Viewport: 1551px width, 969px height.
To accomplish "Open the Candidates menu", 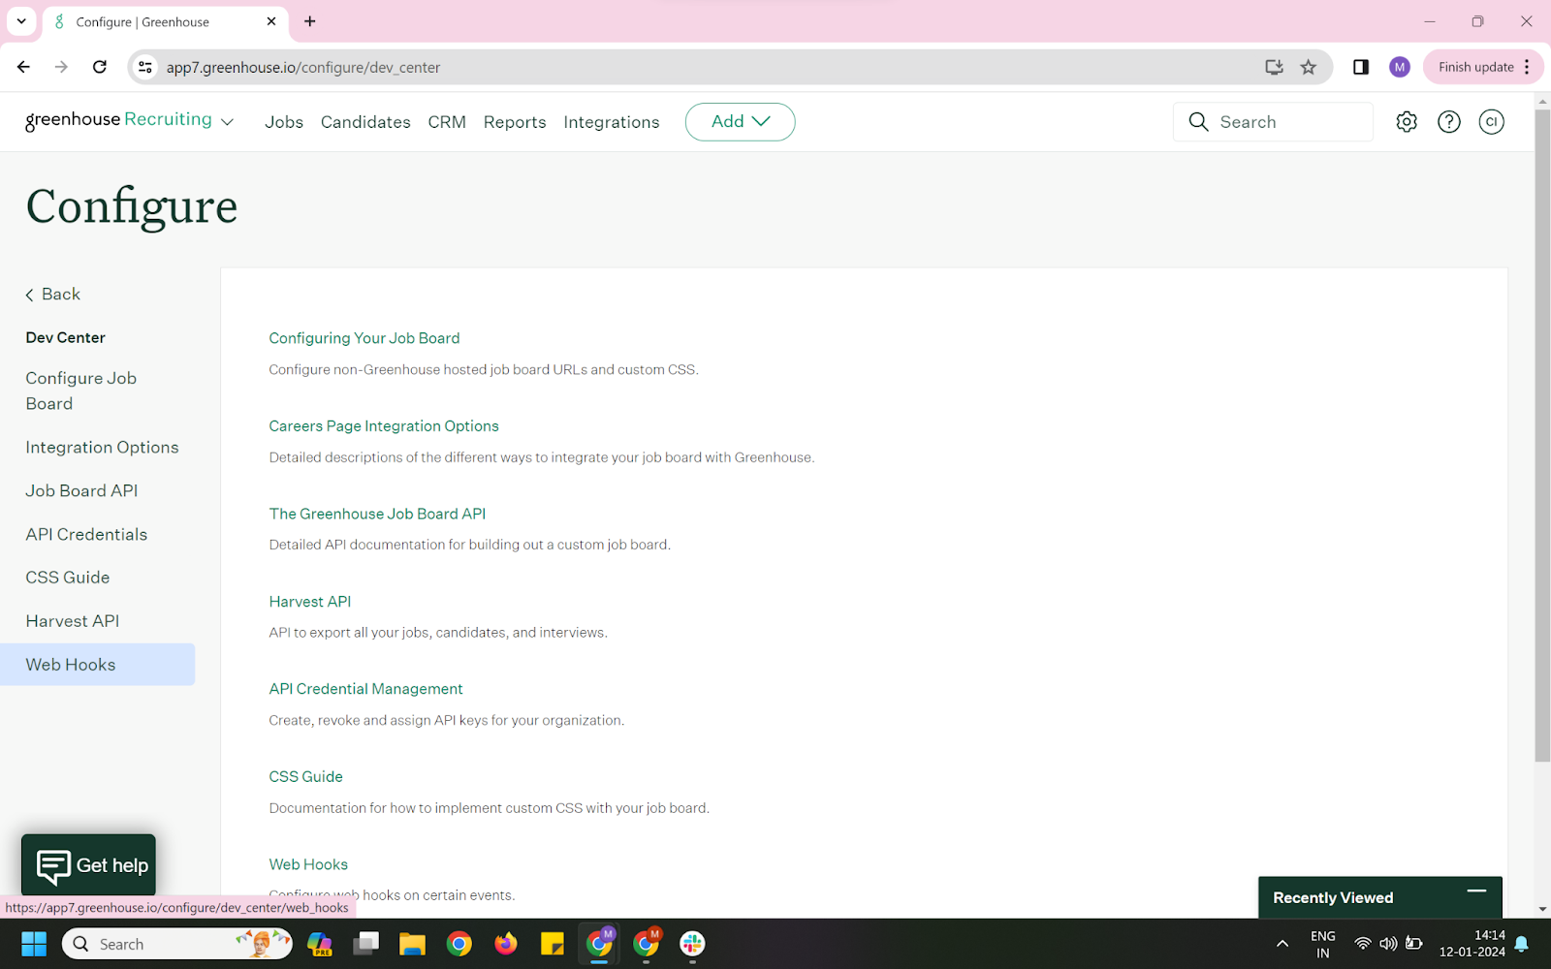I will coord(365,122).
